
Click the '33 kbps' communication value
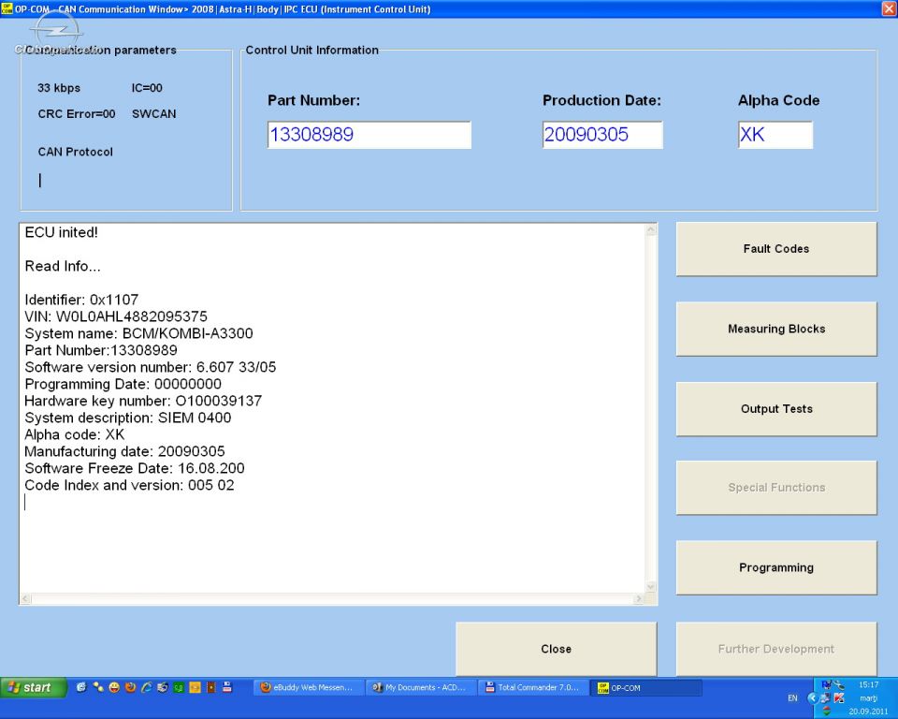coord(59,88)
